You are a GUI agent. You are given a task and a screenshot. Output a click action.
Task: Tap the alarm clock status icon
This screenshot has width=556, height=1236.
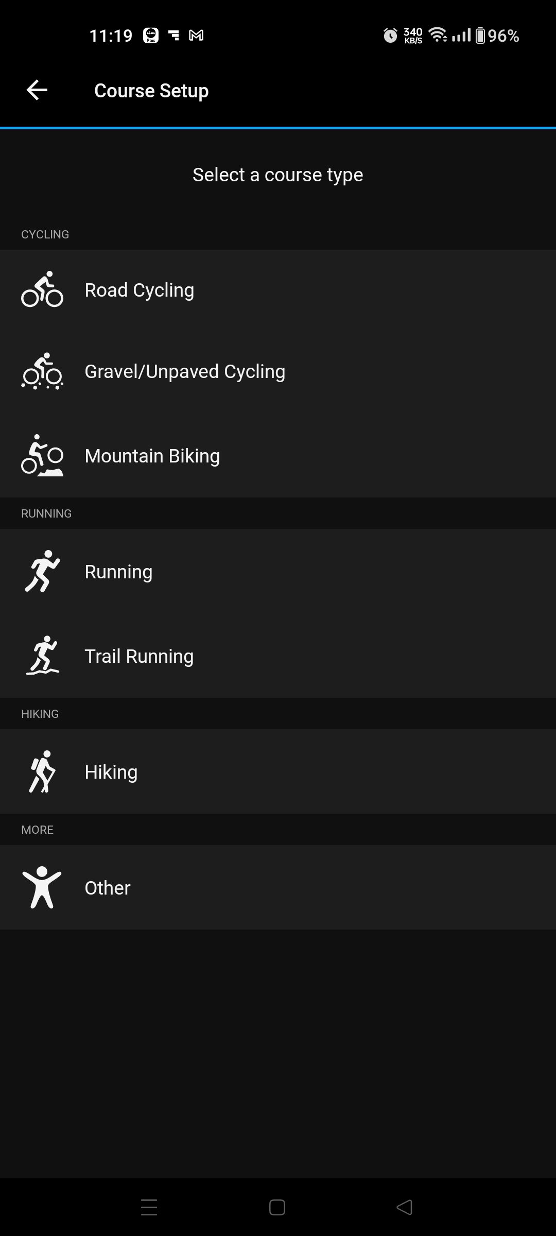pyautogui.click(x=390, y=36)
